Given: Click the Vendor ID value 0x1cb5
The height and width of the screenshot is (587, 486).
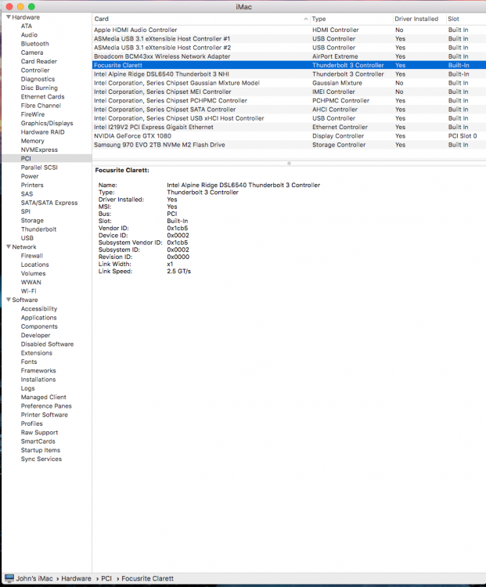Looking at the screenshot, I should 178,228.
